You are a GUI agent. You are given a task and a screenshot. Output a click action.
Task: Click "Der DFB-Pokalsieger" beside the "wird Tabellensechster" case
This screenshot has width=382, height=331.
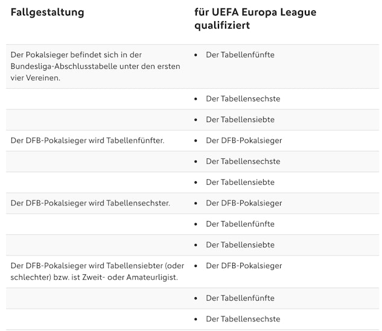(x=243, y=203)
